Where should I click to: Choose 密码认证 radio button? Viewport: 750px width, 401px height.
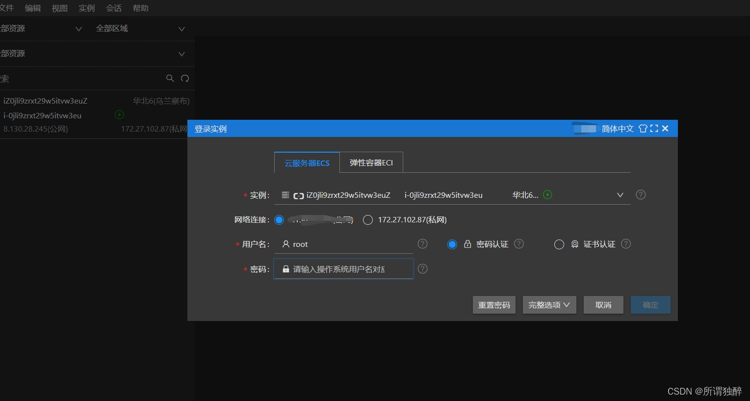coord(452,244)
